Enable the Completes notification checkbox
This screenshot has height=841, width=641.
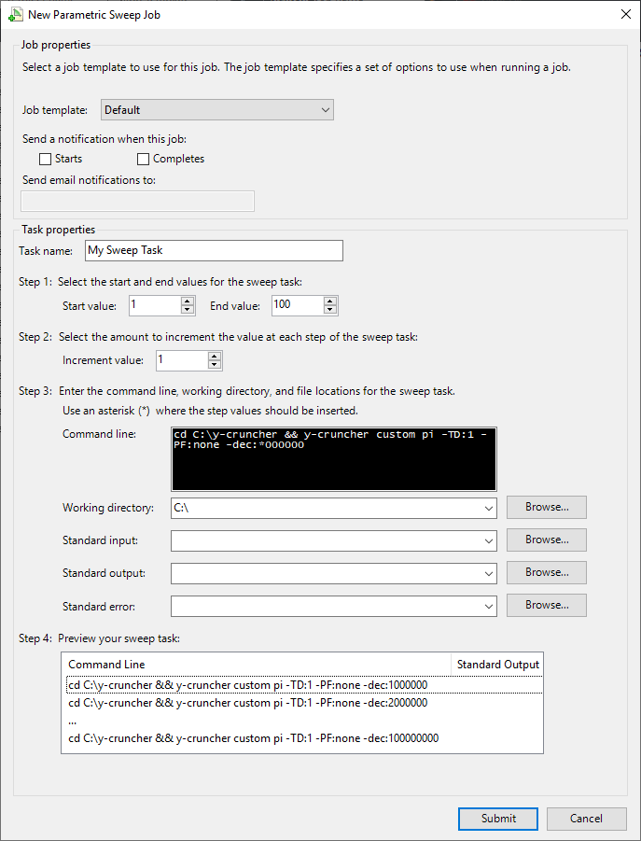[143, 160]
